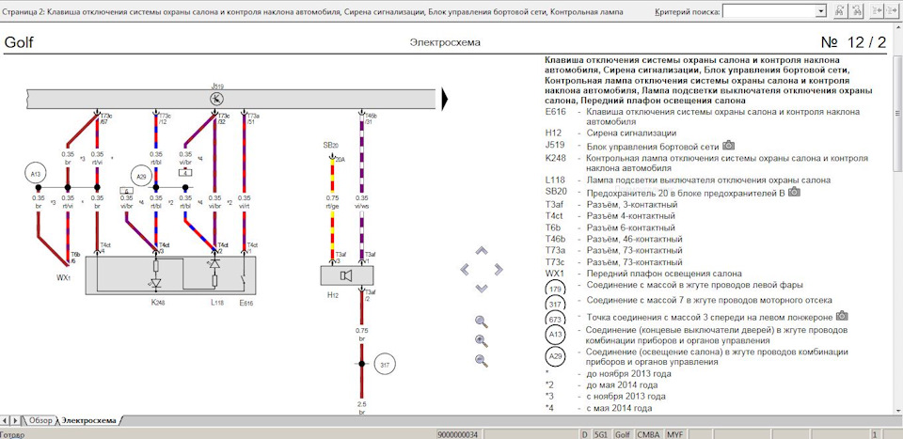Click the WX1 label in diagram
This screenshot has height=439, width=903.
(x=63, y=277)
